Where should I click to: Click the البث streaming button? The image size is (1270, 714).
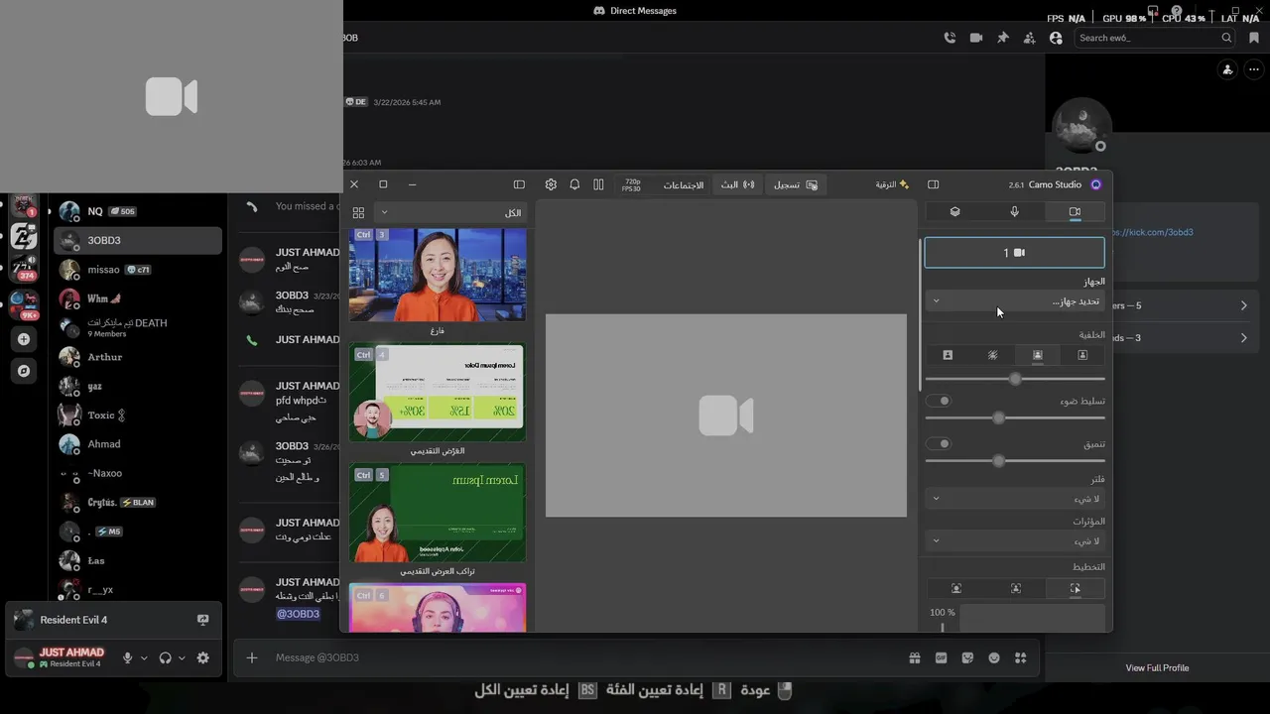click(x=737, y=184)
